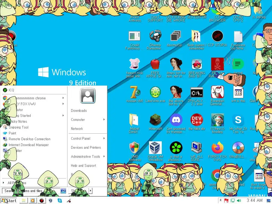
Task: Click the 3:44 AM taskbar clock
Action: [254, 201]
